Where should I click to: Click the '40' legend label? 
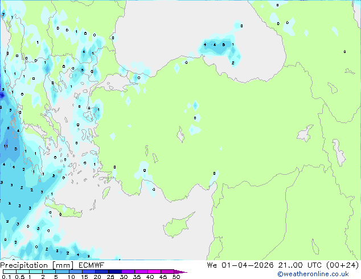(x=150, y=277)
